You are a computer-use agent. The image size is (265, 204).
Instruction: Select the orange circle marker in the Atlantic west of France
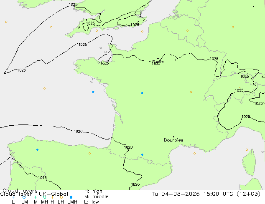point(44,88)
